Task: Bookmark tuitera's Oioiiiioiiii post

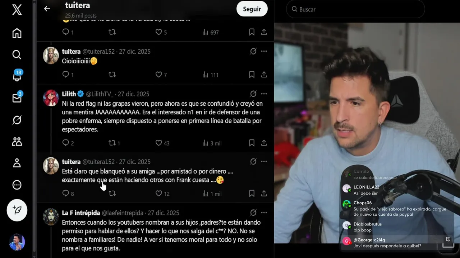Action: 252,75
